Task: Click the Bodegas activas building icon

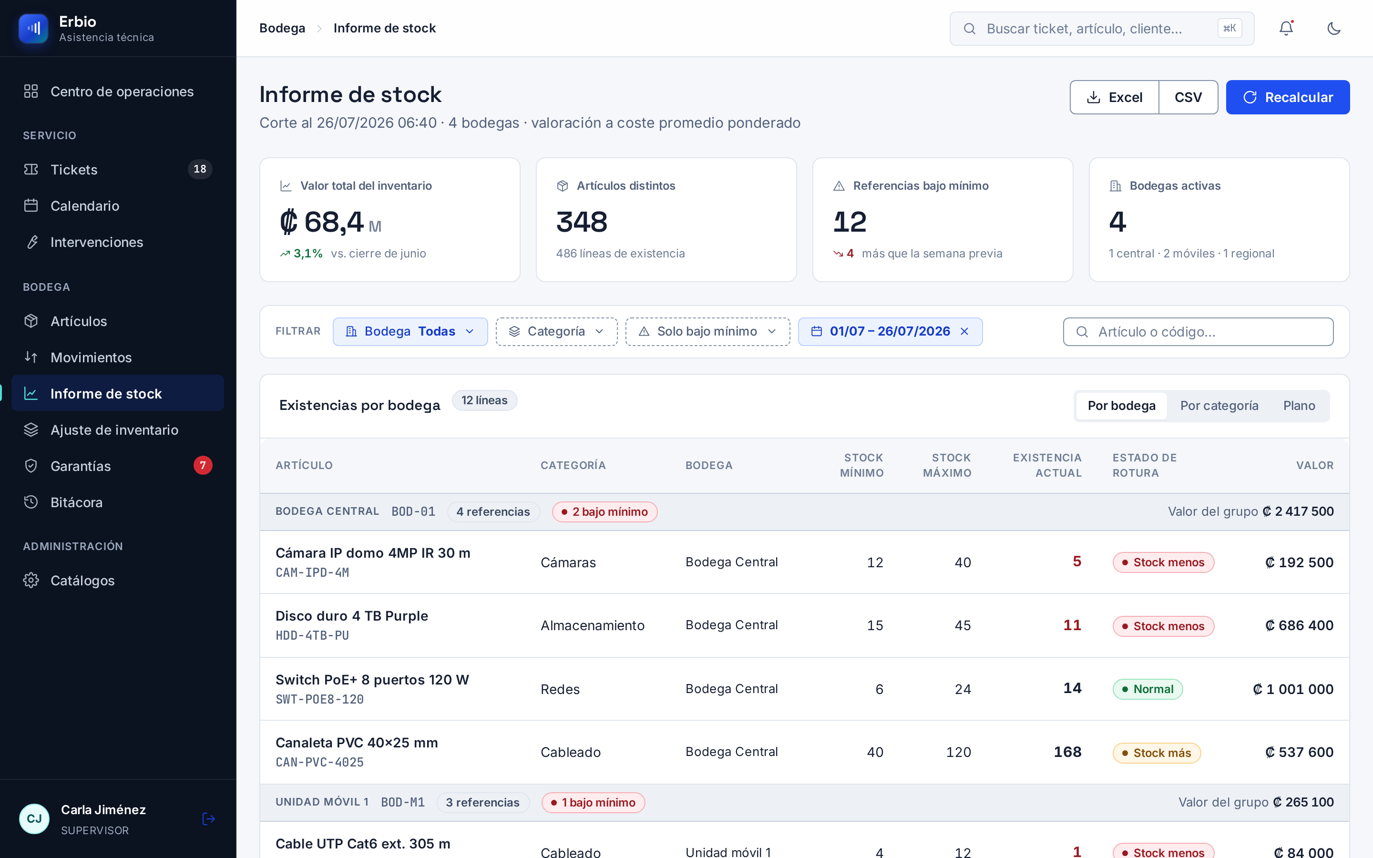Action: tap(1116, 186)
